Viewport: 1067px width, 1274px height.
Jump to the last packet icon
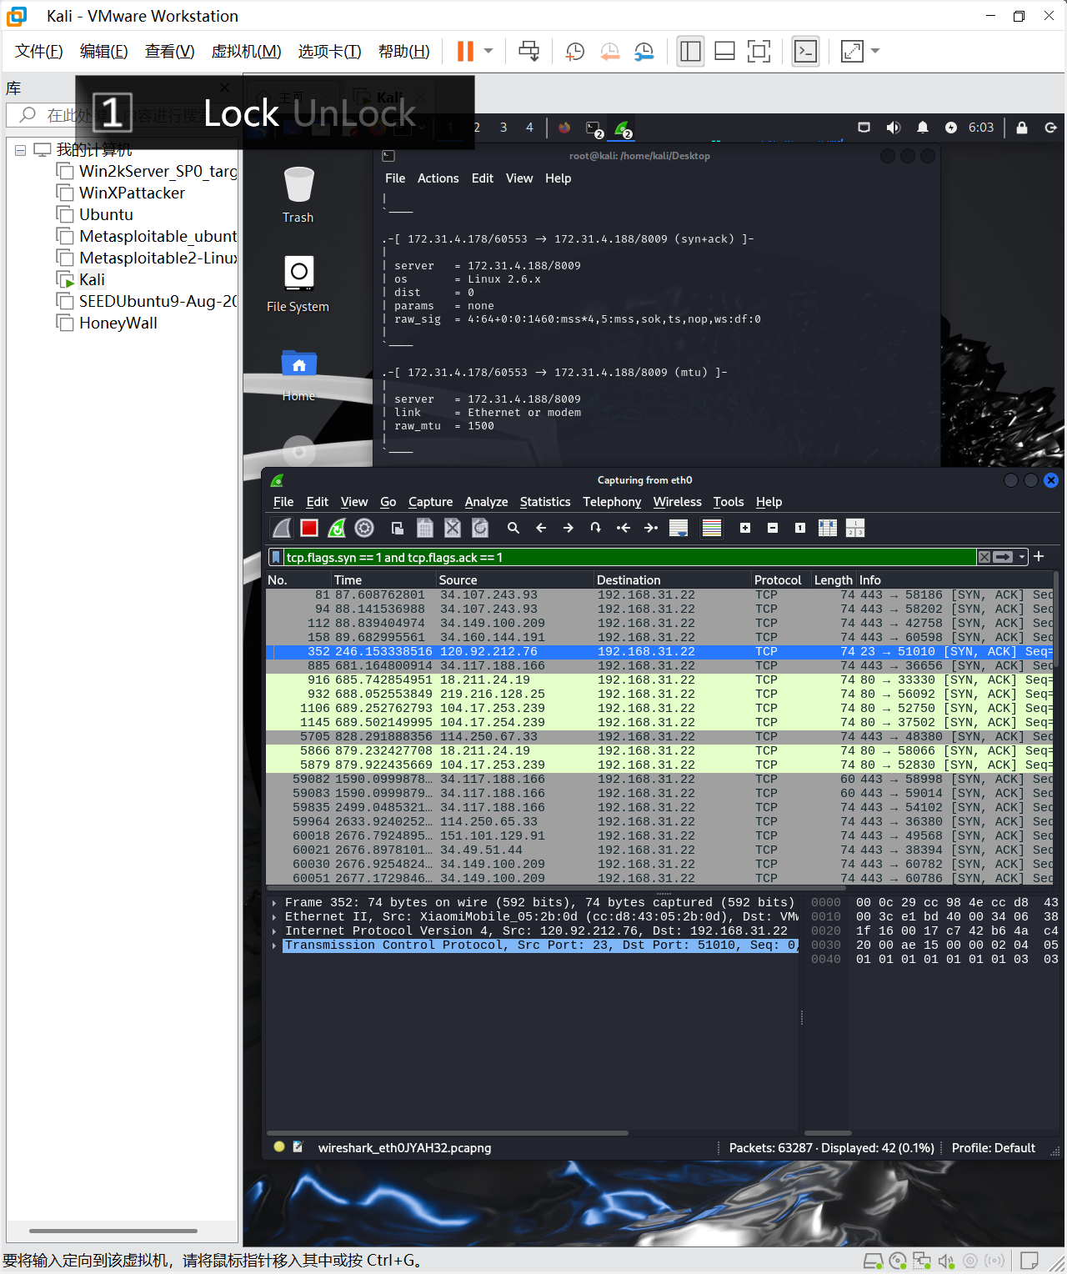pyautogui.click(x=651, y=528)
